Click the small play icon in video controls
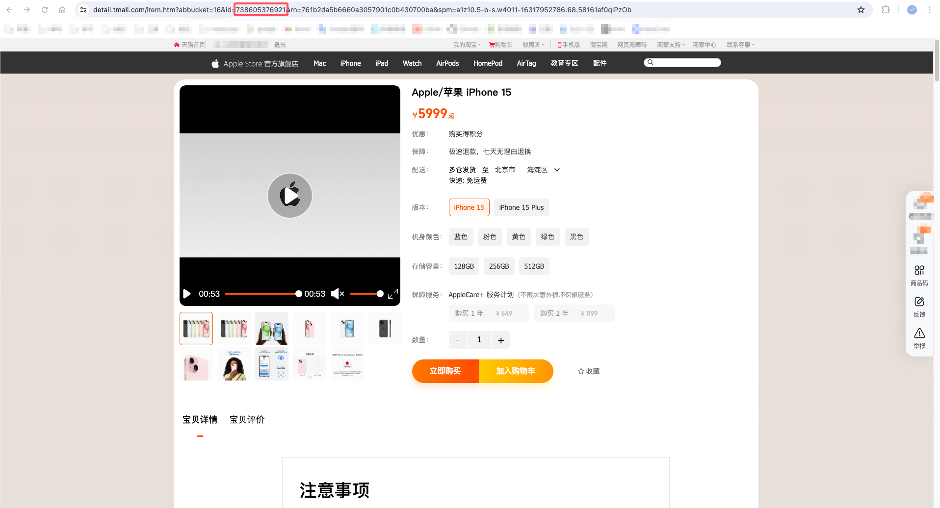The height and width of the screenshot is (508, 940). tap(187, 294)
